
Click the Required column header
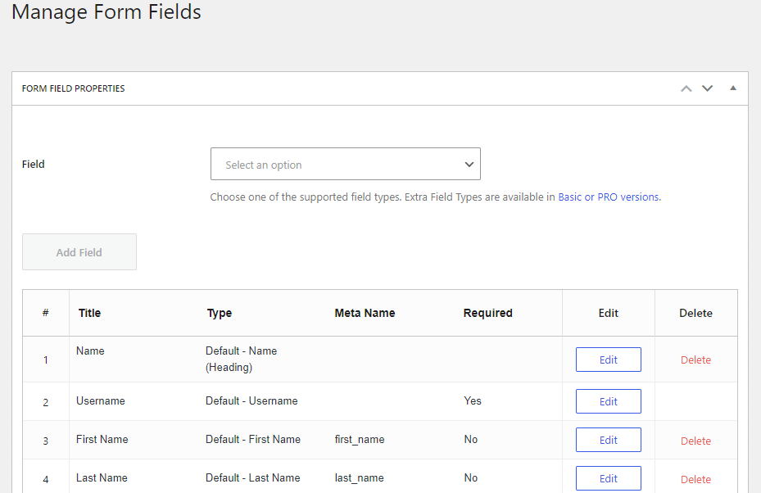pos(487,313)
